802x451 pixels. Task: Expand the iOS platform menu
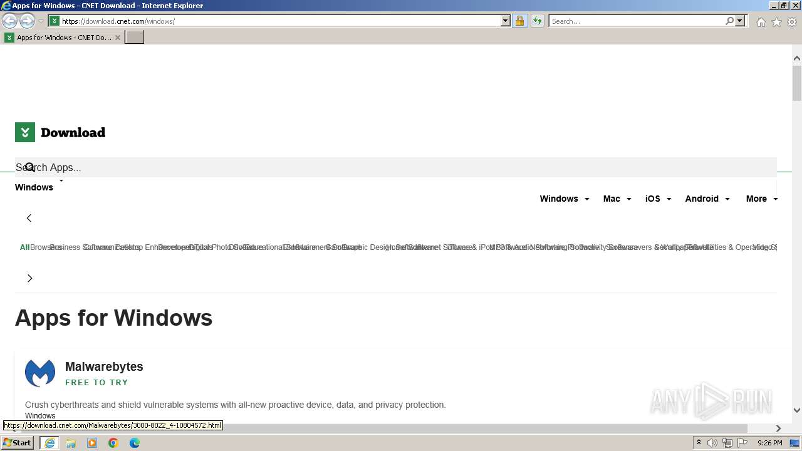[x=659, y=199]
